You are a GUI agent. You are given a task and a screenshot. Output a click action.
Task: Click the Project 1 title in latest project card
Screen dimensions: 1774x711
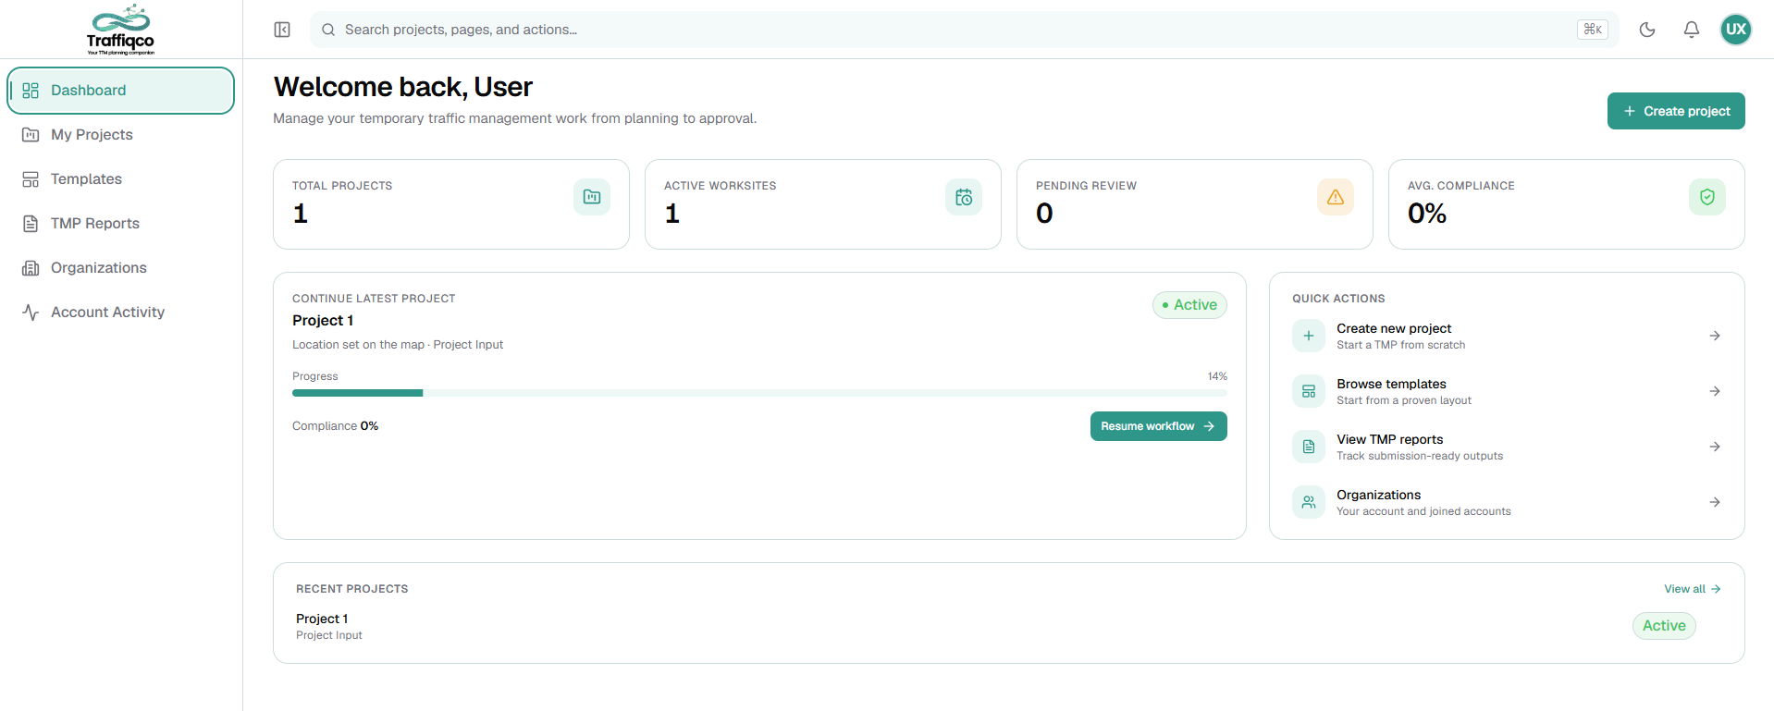(323, 321)
